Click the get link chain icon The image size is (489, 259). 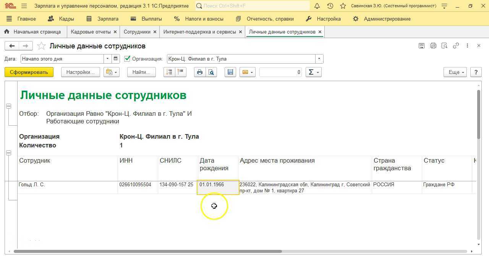456,46
